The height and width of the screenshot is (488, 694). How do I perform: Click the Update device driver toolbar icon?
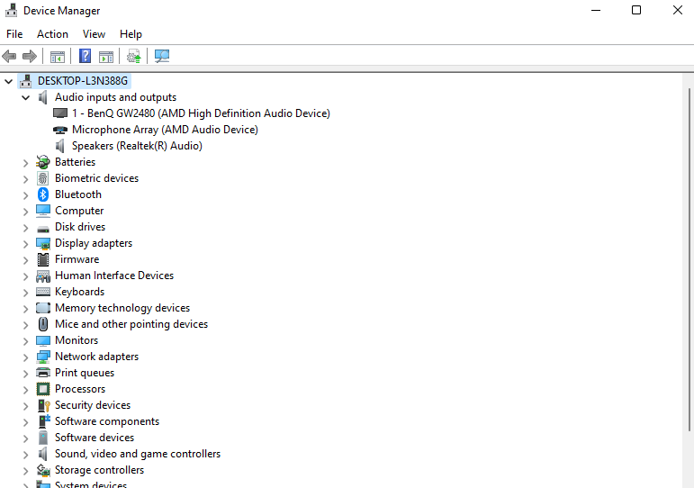(x=133, y=56)
